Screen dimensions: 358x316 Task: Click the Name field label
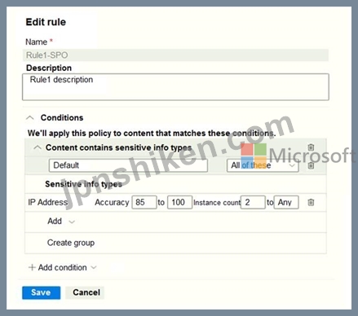36,42
